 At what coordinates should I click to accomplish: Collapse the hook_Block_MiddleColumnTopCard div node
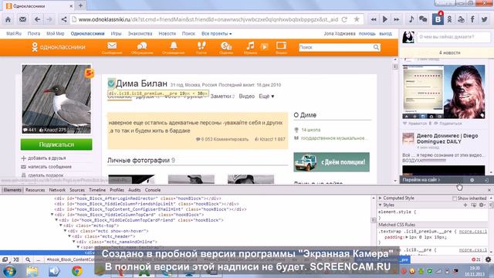52,215
